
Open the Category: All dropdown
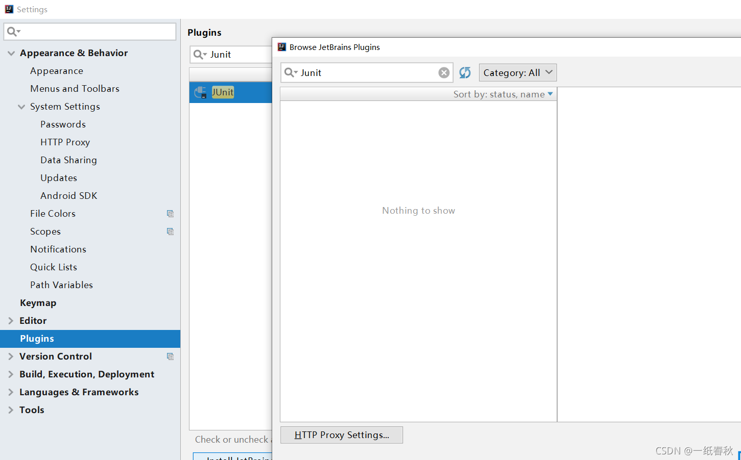[x=517, y=72]
